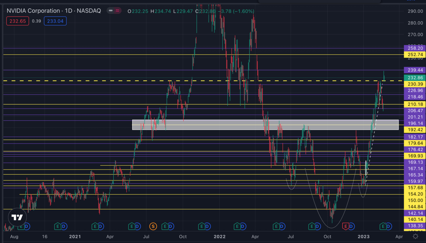Viewport: 426px width, 243px height.
Task: Click the green E earnings badge near July 2022
Action: point(277,226)
